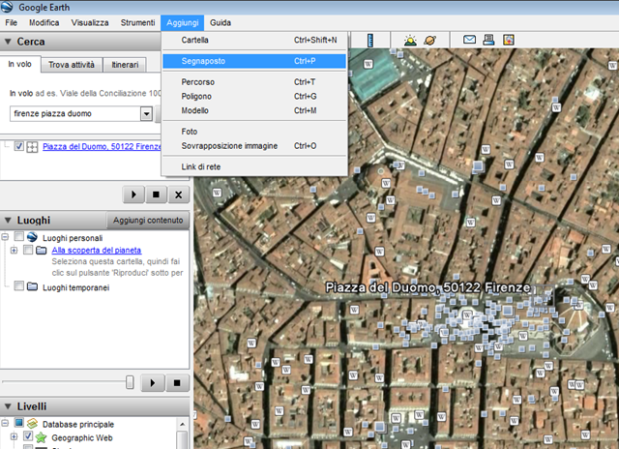Play the search results tour
This screenshot has width=619, height=449.
pyautogui.click(x=133, y=195)
